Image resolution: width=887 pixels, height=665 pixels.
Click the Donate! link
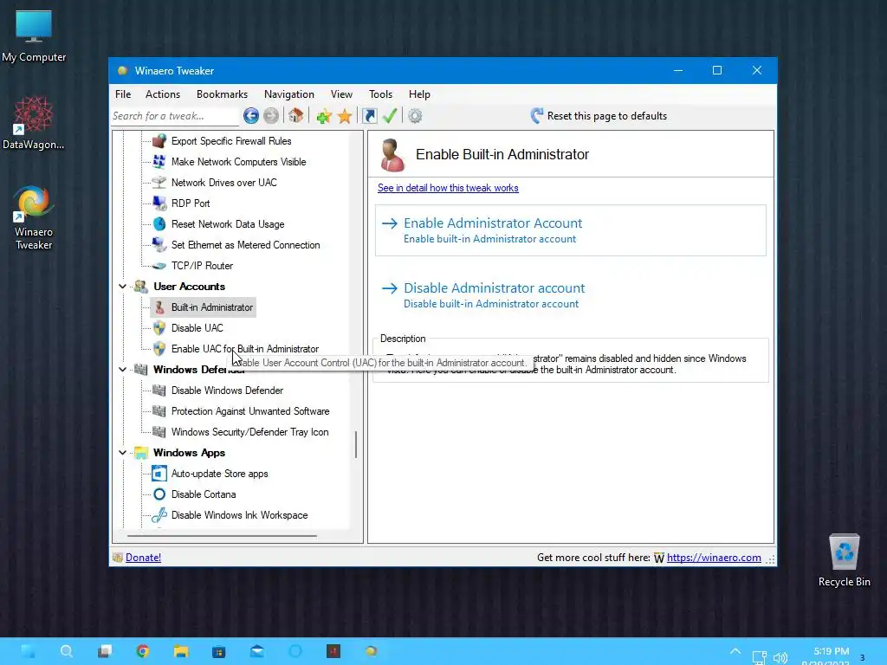[x=143, y=558]
